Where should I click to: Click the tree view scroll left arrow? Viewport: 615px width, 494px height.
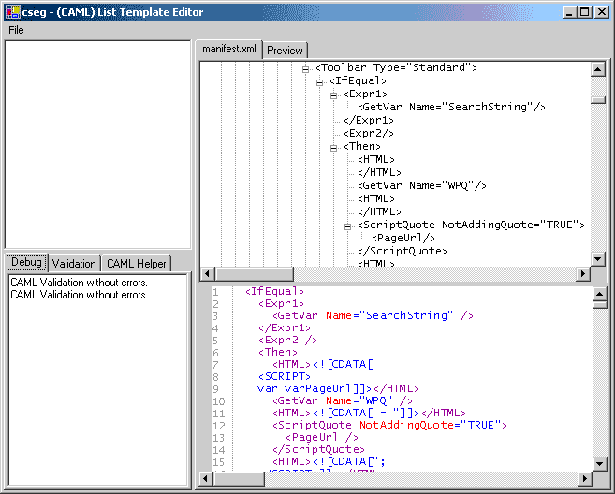pyautogui.click(x=207, y=273)
